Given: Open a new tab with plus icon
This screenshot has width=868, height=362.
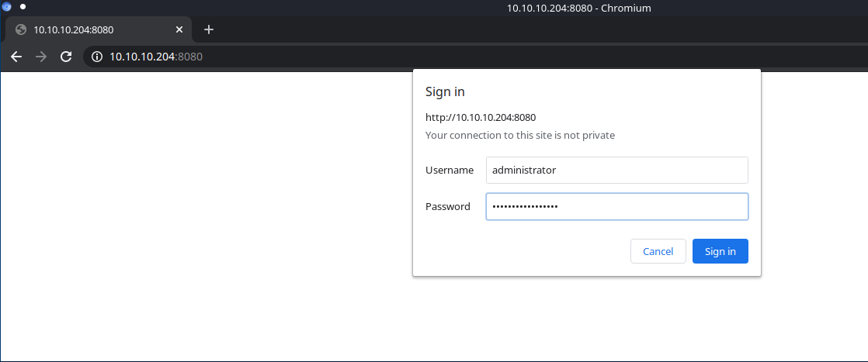Looking at the screenshot, I should [x=208, y=29].
